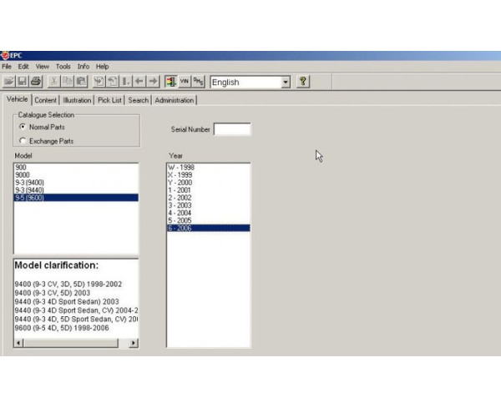The height and width of the screenshot is (408, 501).
Task: Open the Tools menu
Action: click(63, 66)
